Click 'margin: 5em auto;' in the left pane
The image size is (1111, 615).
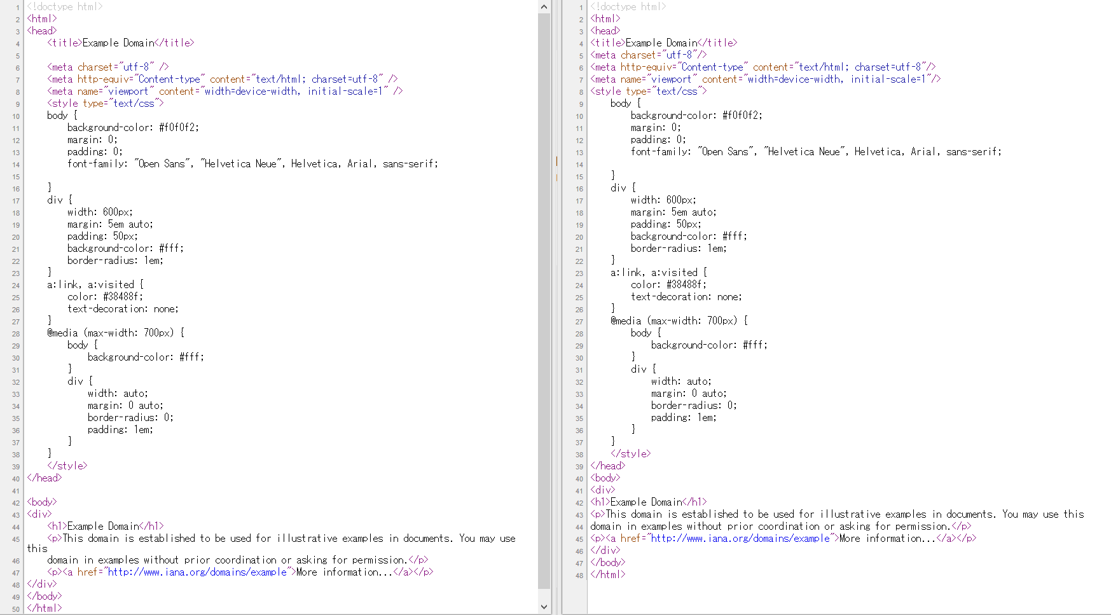(111, 225)
